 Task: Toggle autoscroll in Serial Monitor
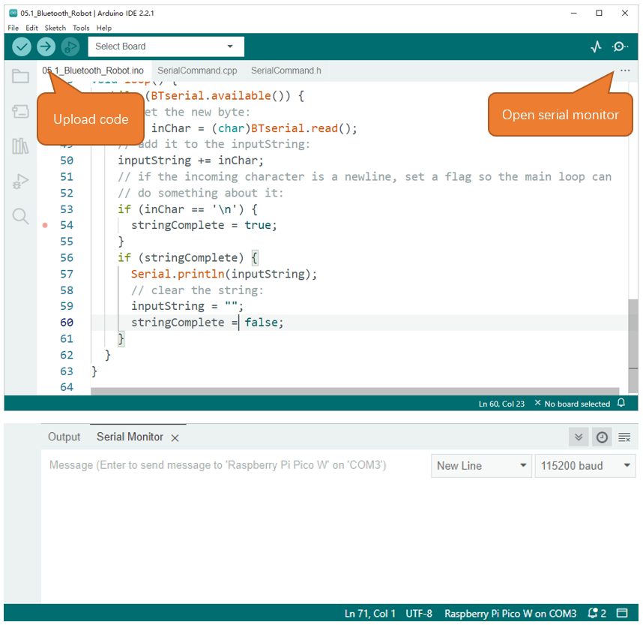click(x=579, y=437)
